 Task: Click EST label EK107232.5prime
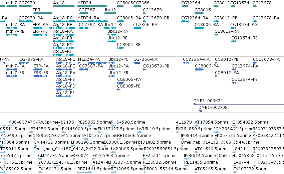(251, 169)
